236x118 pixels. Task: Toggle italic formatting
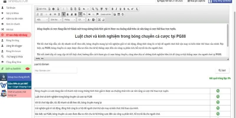116,9
